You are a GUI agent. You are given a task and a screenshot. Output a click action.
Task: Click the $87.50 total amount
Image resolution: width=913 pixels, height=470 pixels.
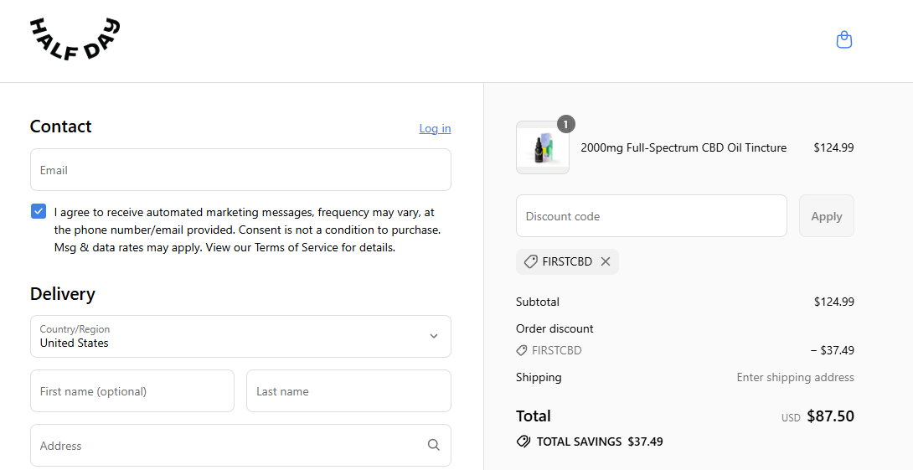pyautogui.click(x=830, y=416)
